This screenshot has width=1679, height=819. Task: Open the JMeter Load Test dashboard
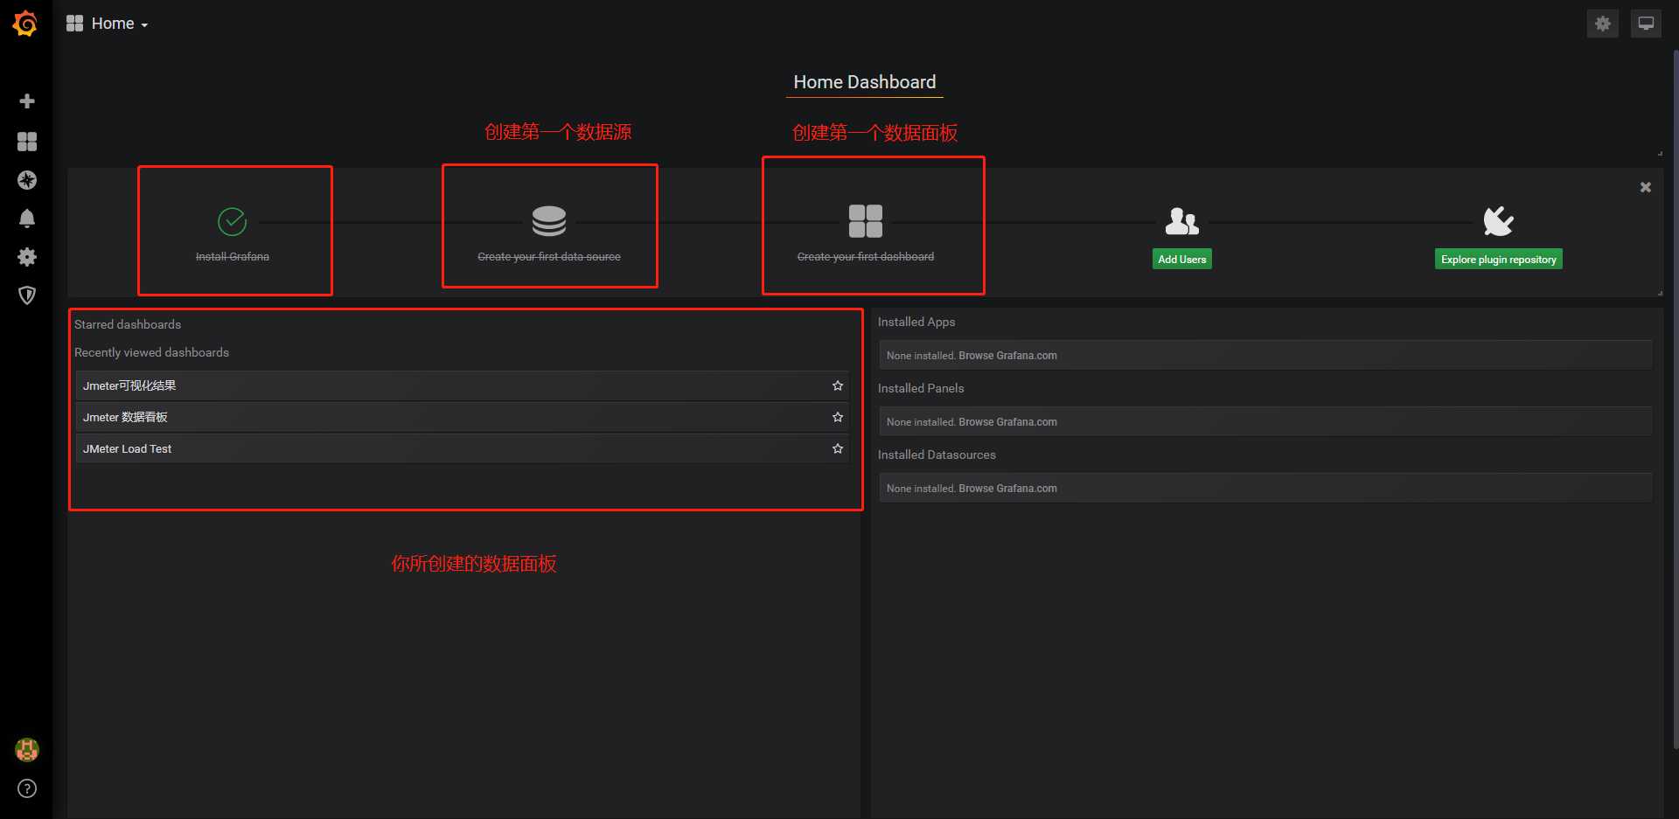point(462,448)
